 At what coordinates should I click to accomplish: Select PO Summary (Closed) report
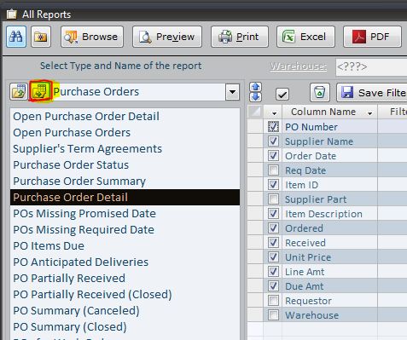pos(125,326)
